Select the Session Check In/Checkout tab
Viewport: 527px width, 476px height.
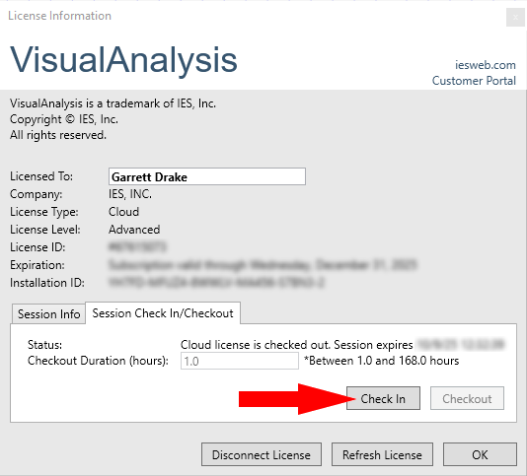(x=163, y=313)
